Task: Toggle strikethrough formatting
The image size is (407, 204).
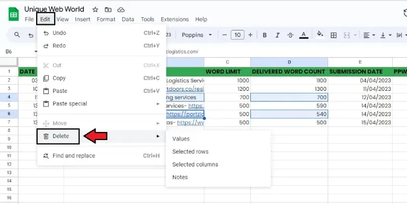Action: pyautogui.click(x=290, y=35)
